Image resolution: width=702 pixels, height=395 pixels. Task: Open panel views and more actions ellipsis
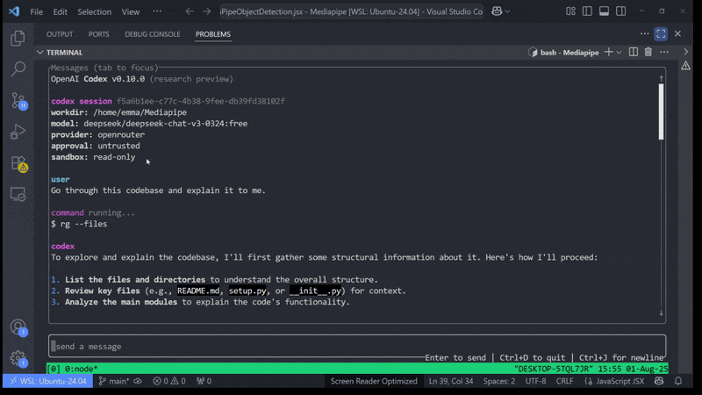644,33
